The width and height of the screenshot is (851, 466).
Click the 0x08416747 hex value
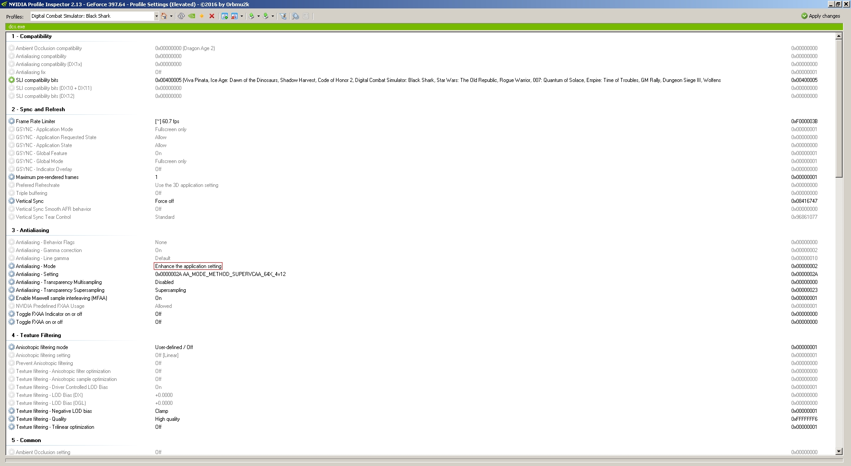click(x=804, y=201)
